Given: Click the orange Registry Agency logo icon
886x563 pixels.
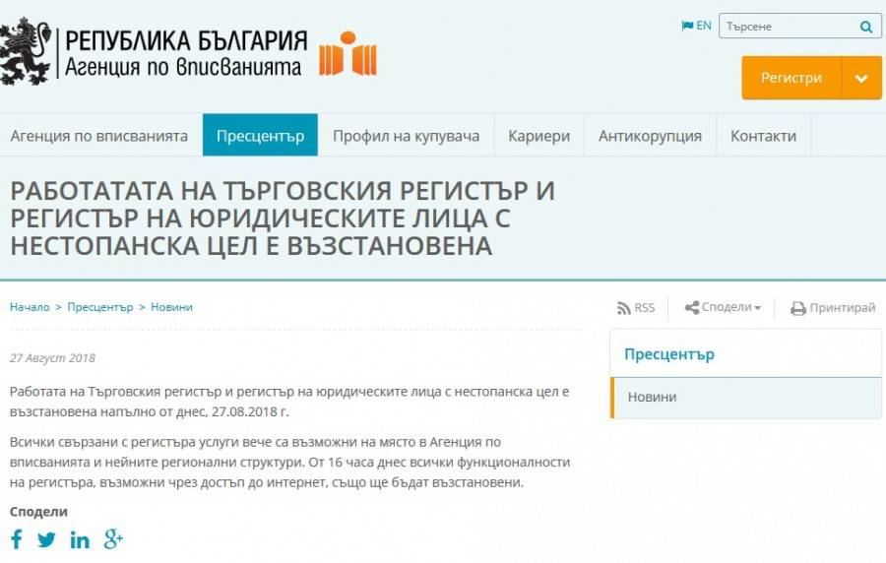Looking at the screenshot, I should pos(347,54).
